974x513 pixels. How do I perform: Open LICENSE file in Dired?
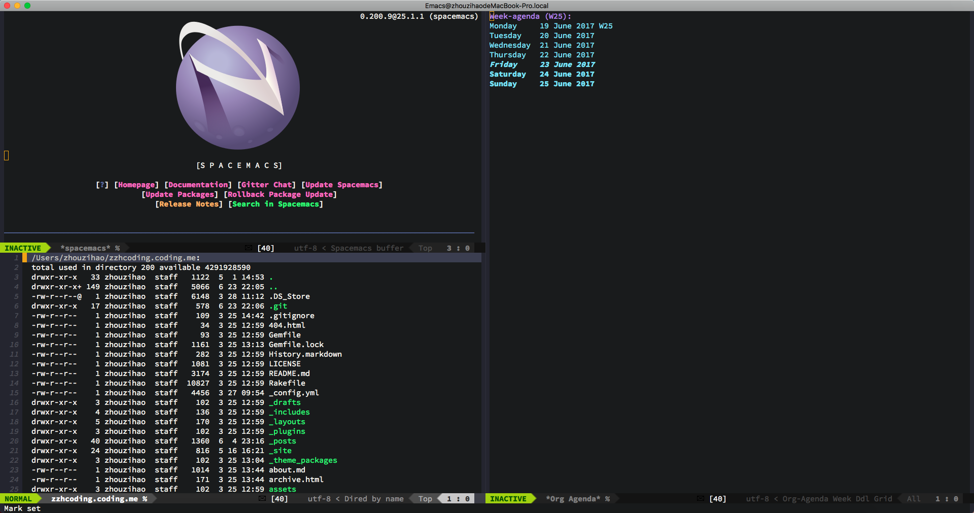[x=285, y=364]
